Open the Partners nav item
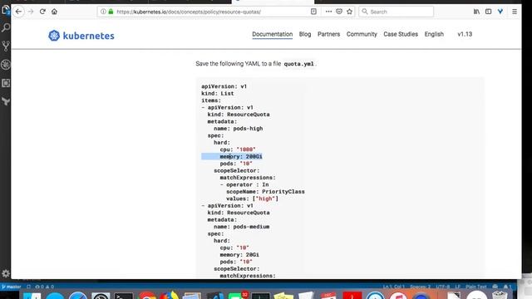532x299 pixels. tap(328, 34)
